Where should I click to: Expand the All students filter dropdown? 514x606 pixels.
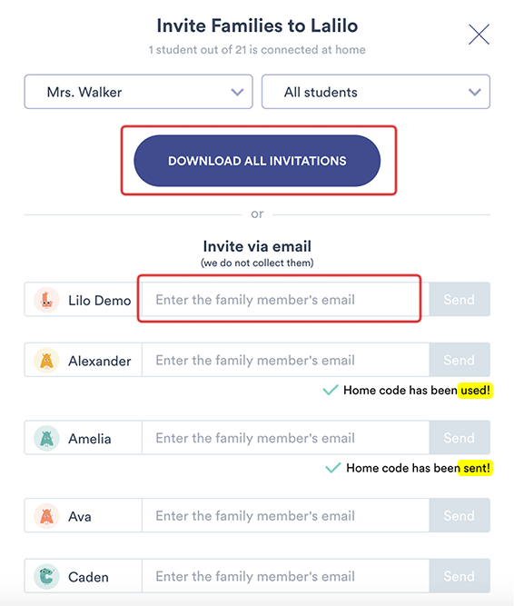coord(376,92)
